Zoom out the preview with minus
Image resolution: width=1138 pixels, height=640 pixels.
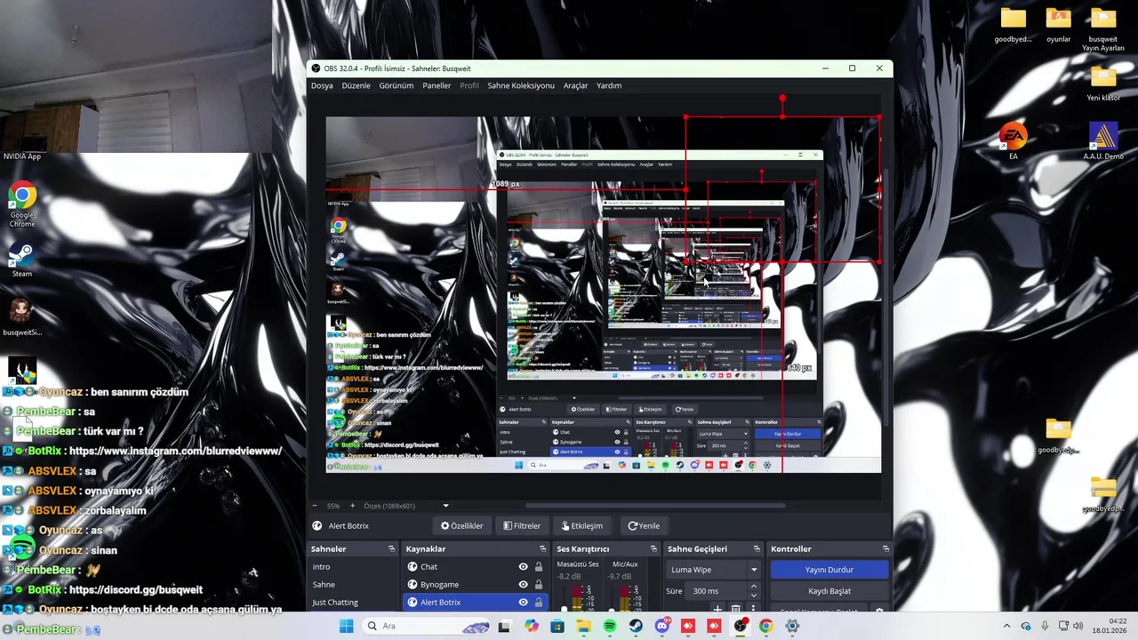[315, 506]
